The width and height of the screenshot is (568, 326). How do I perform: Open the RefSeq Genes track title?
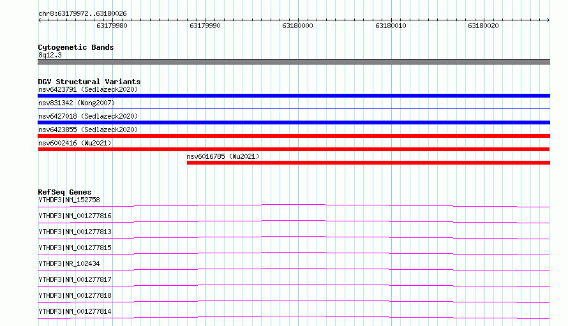tap(64, 192)
